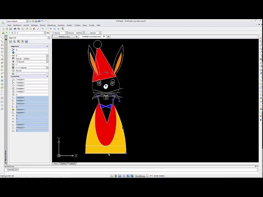Switch to the Model tab below canvas
Image resolution: width=263 pixels, height=197 pixels.
pyautogui.click(x=55, y=164)
